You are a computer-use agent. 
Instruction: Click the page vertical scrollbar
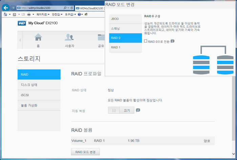[234, 108]
